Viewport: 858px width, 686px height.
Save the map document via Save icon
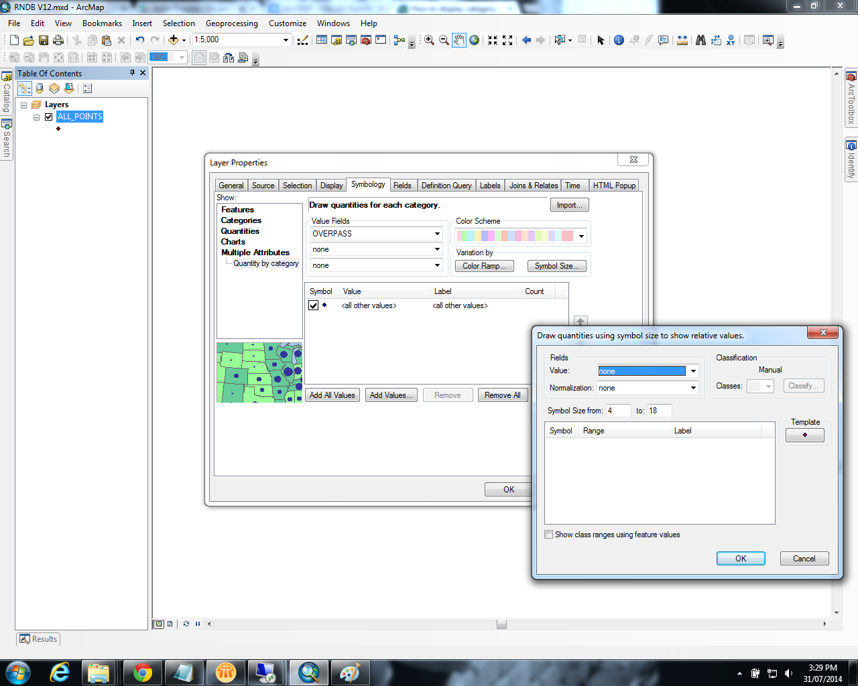44,40
